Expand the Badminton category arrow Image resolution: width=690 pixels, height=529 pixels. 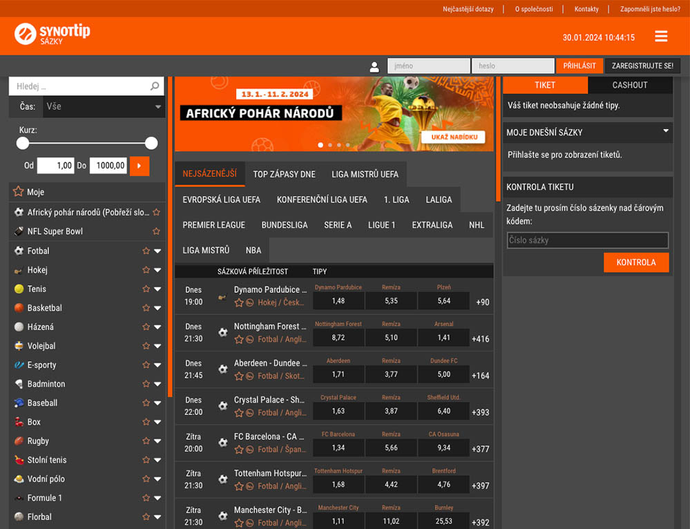(157, 384)
